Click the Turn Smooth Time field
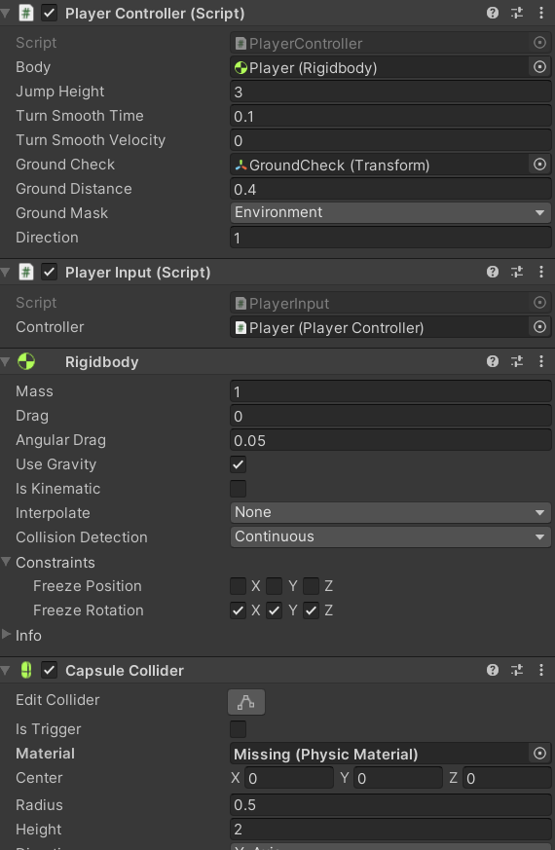Screen dimensions: 555x850 pyautogui.click(x=390, y=116)
